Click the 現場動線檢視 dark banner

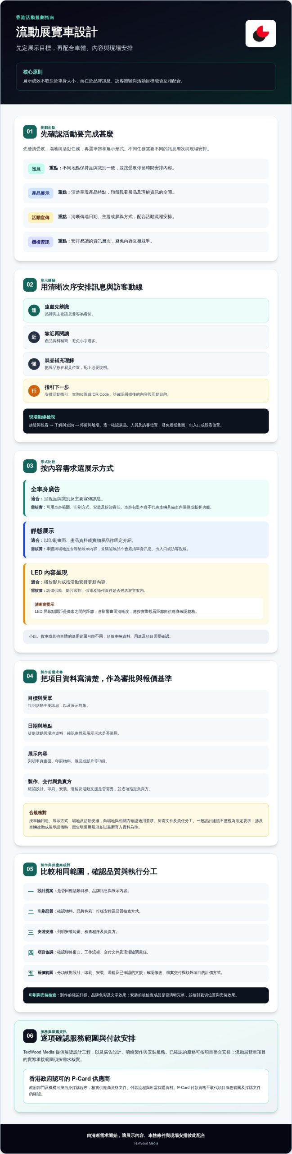coord(146,421)
